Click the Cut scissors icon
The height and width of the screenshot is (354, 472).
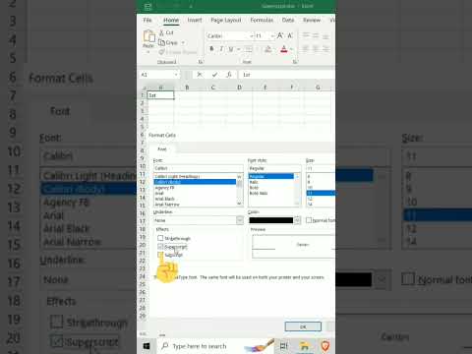[x=161, y=32]
